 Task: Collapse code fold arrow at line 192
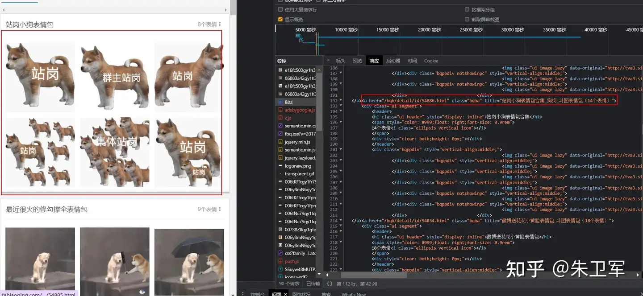click(341, 100)
